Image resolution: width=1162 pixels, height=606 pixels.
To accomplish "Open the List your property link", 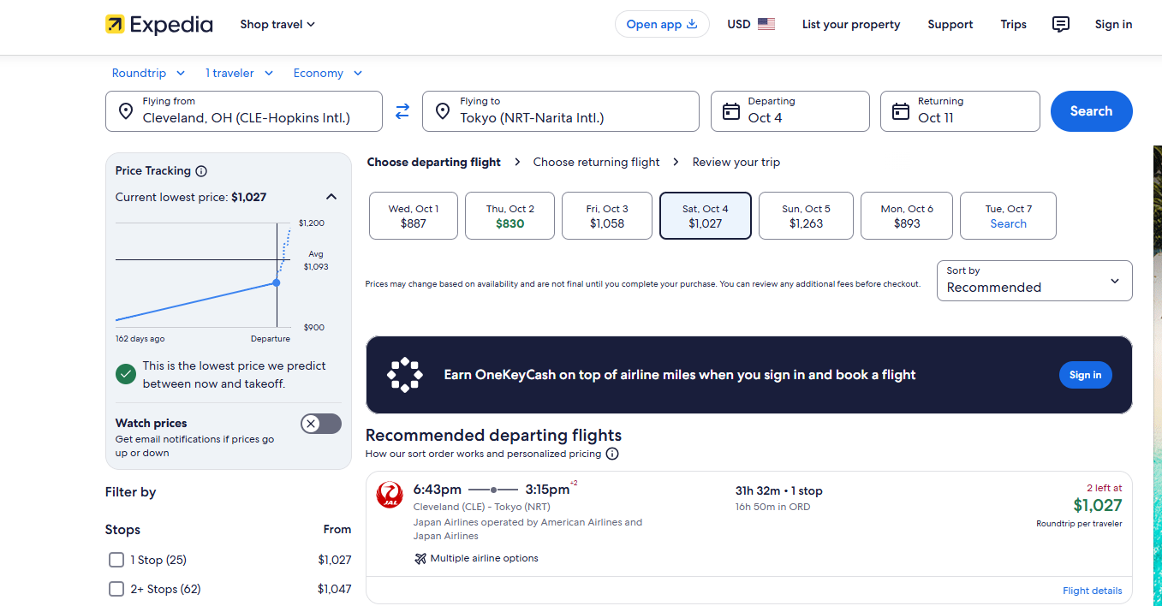I will (x=851, y=24).
